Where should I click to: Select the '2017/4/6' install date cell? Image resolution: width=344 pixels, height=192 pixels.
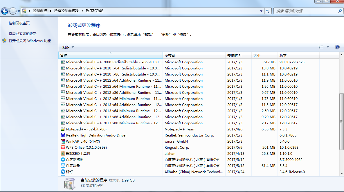click(234, 129)
